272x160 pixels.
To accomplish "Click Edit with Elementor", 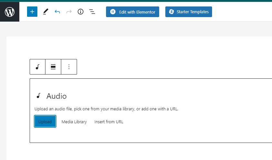I will point(132,12).
